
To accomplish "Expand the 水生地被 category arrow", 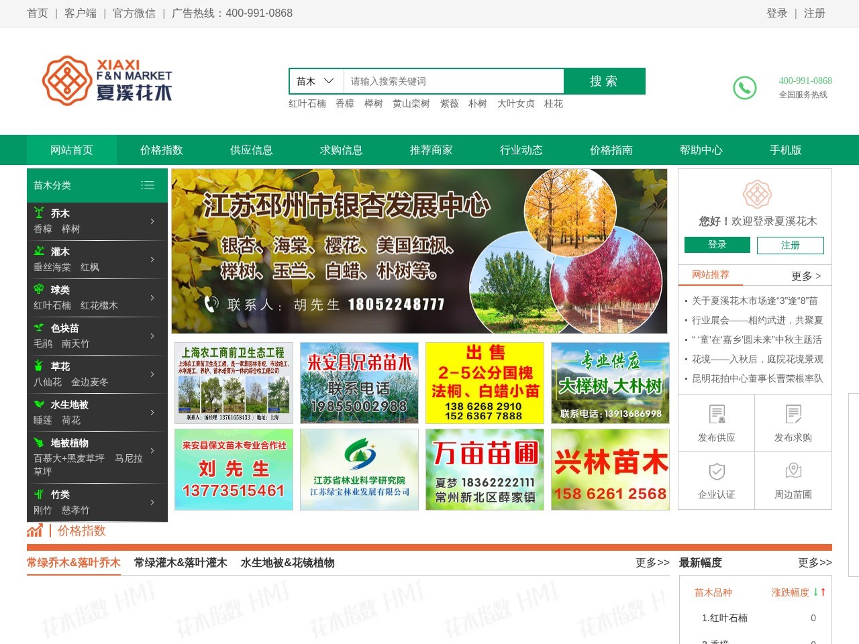I will tap(152, 413).
